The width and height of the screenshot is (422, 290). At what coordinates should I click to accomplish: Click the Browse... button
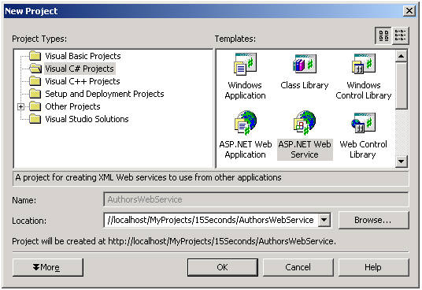373,220
